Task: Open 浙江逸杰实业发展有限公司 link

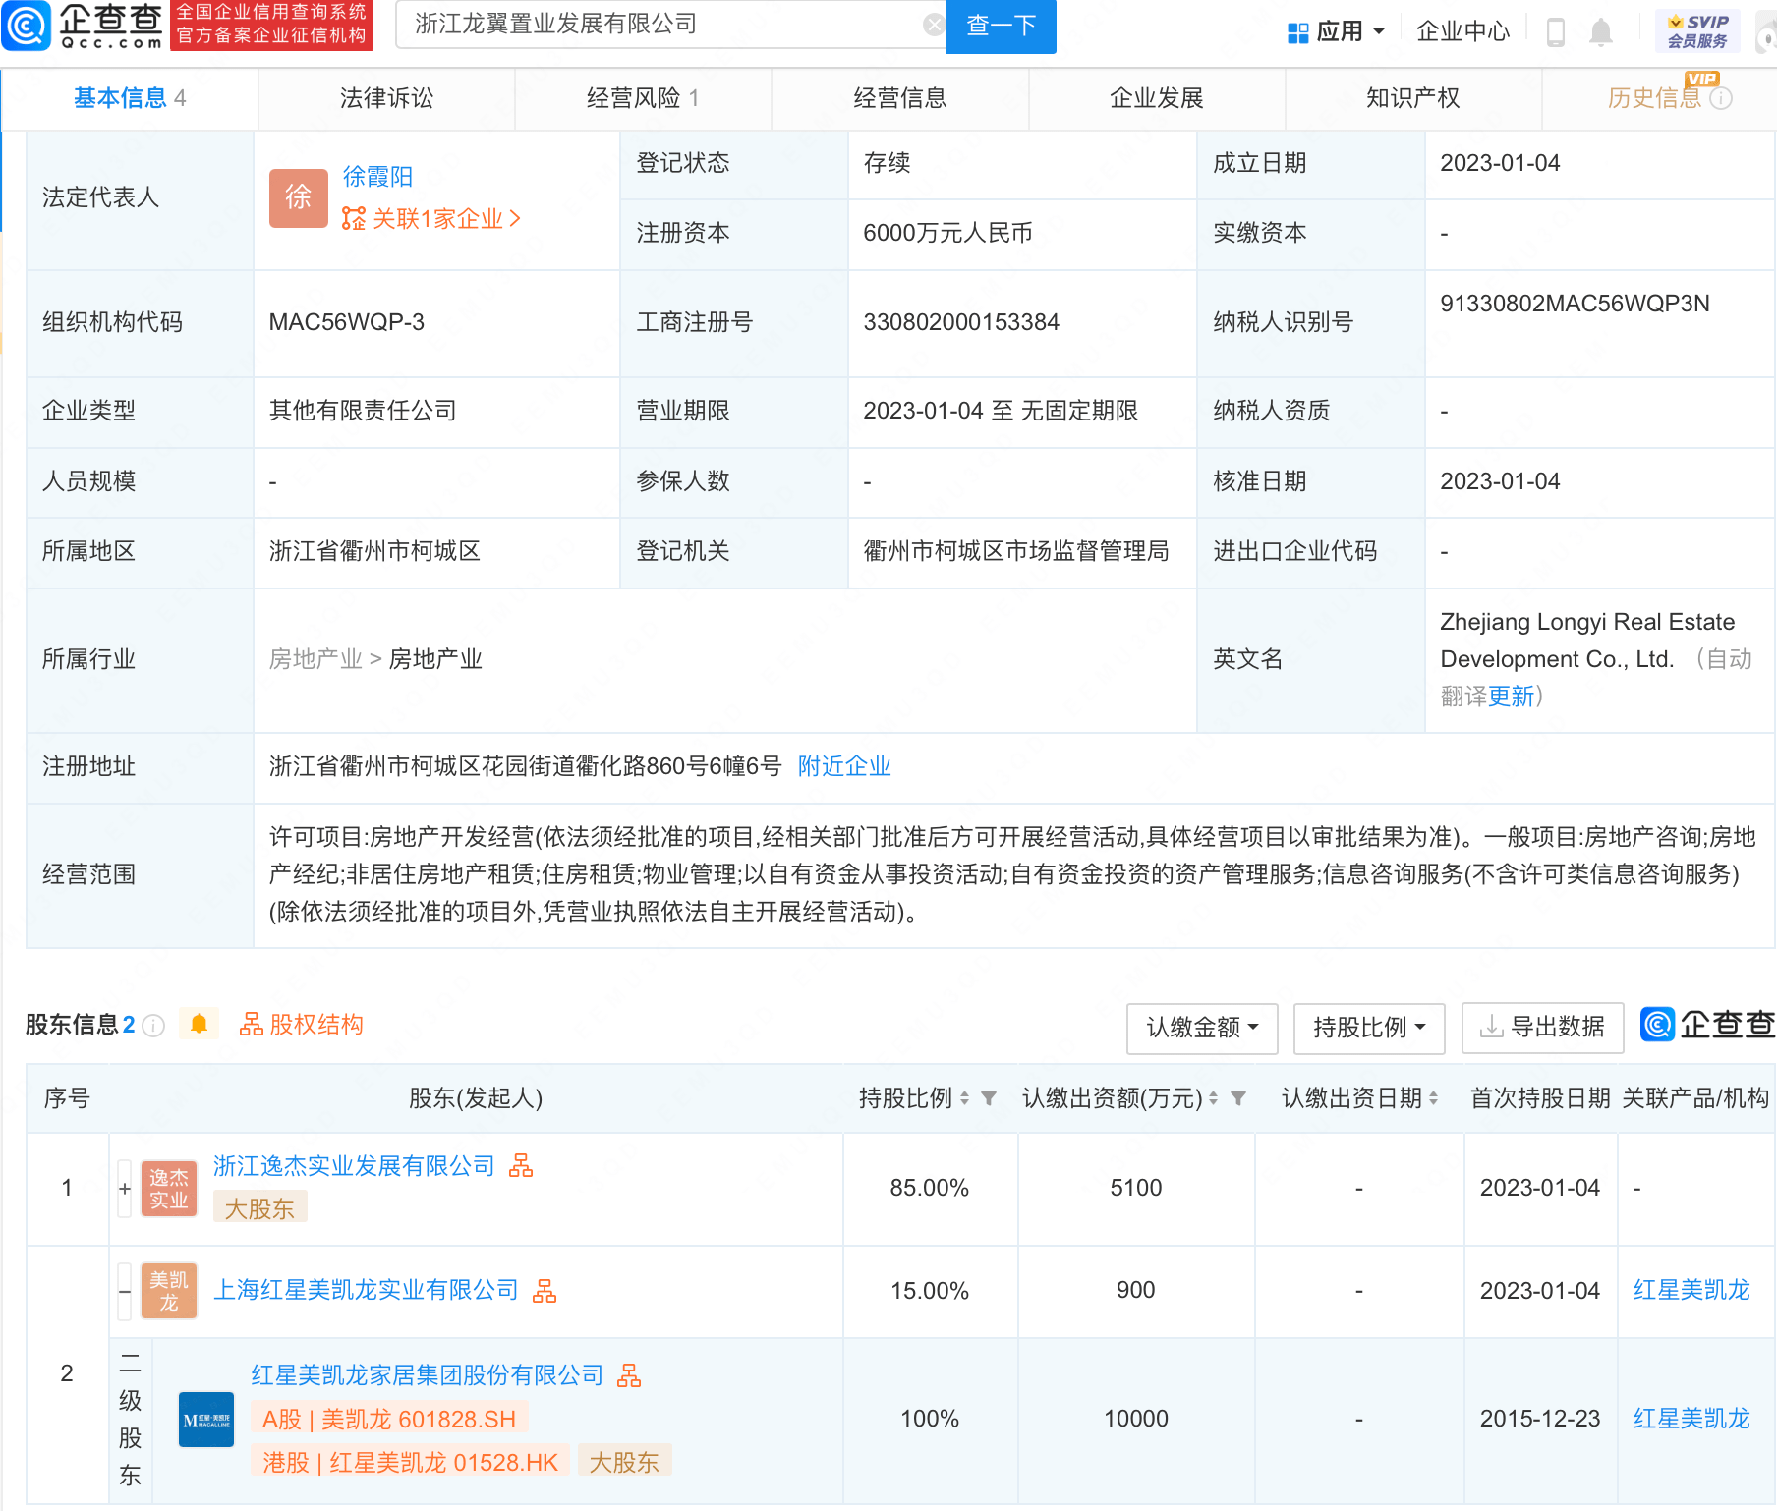Action: [354, 1166]
